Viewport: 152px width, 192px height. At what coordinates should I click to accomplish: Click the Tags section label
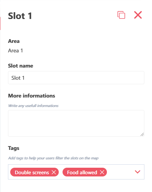tap(14, 148)
